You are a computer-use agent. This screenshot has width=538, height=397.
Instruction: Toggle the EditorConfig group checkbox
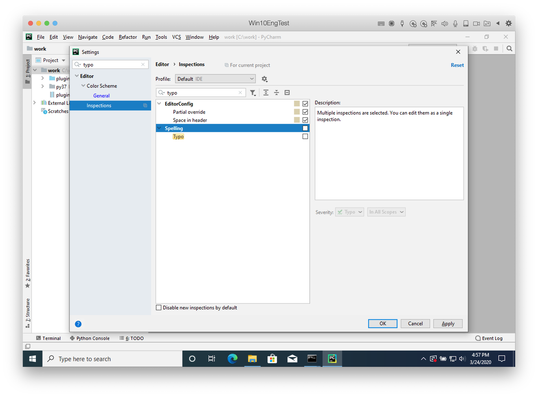click(305, 104)
